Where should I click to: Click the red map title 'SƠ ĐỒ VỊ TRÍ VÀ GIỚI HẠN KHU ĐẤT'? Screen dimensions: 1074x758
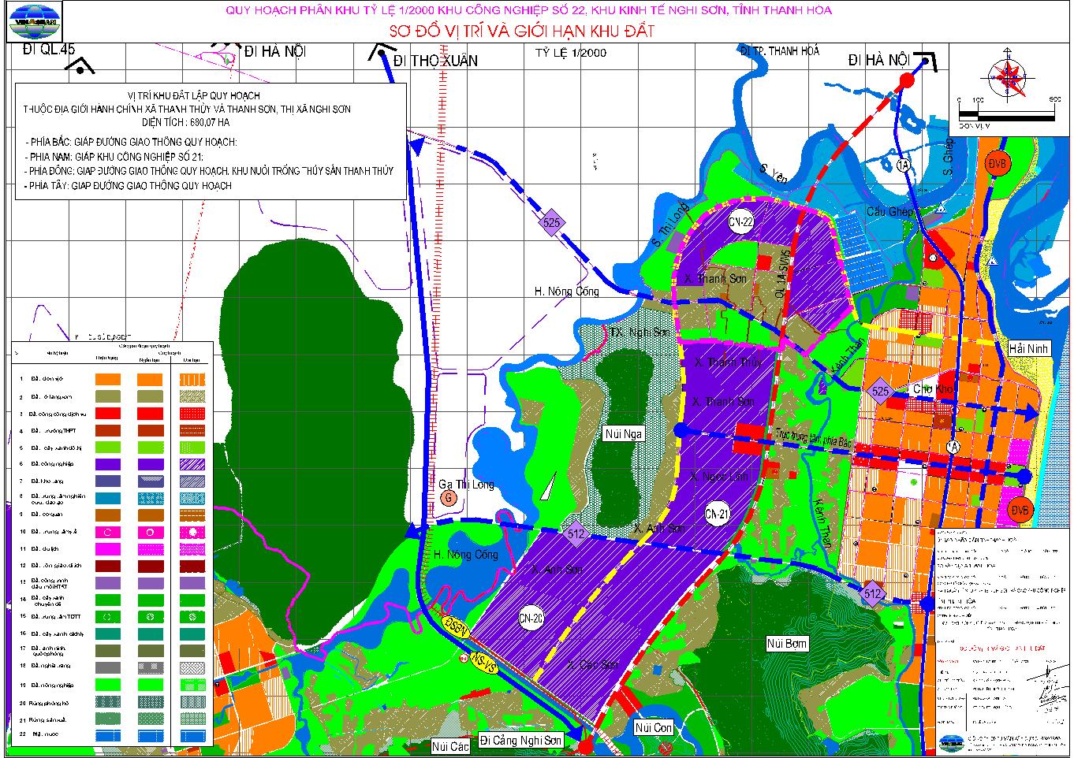tap(524, 31)
